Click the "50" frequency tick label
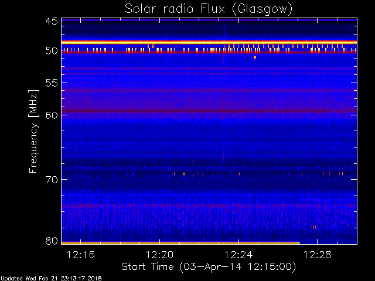 tap(52, 51)
